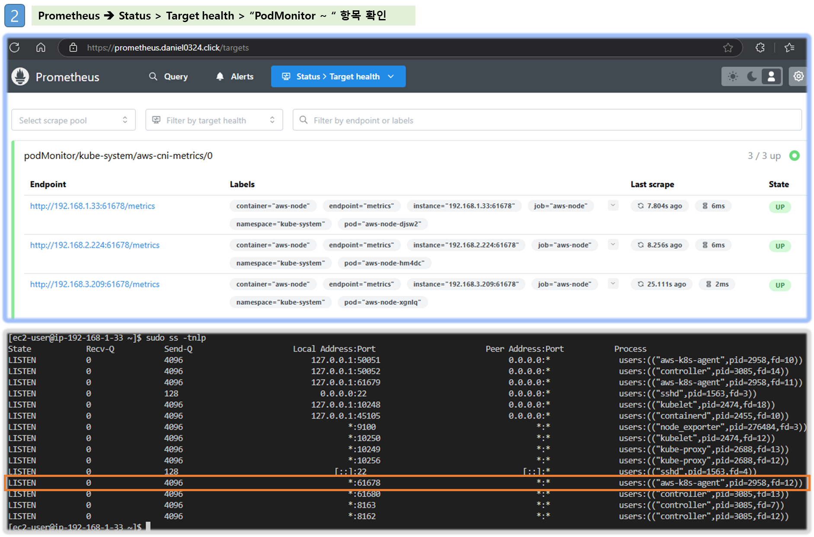Image resolution: width=814 pixels, height=537 pixels.
Task: Switch to light theme sun icon
Action: coord(733,77)
